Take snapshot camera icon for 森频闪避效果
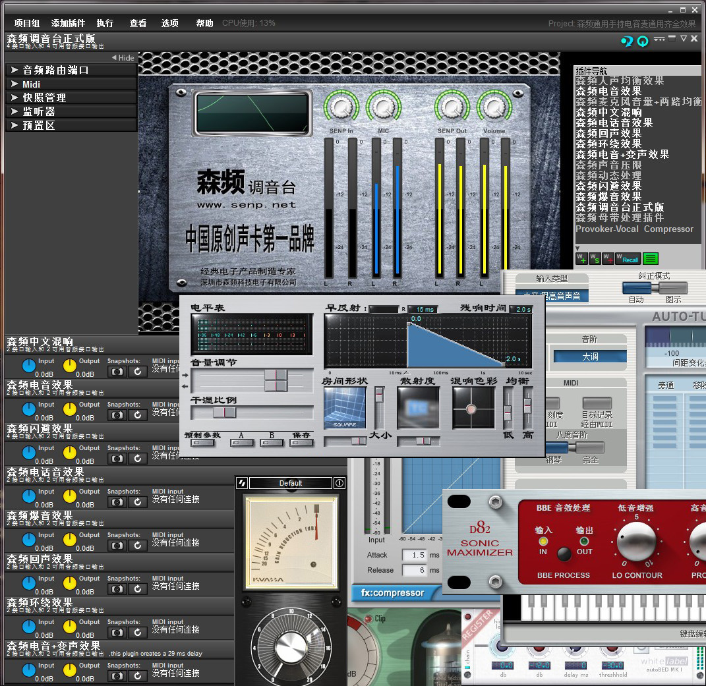 click(x=117, y=459)
